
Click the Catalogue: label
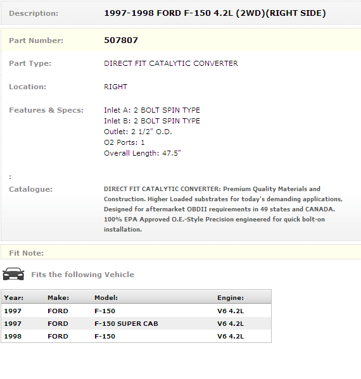coord(31,189)
